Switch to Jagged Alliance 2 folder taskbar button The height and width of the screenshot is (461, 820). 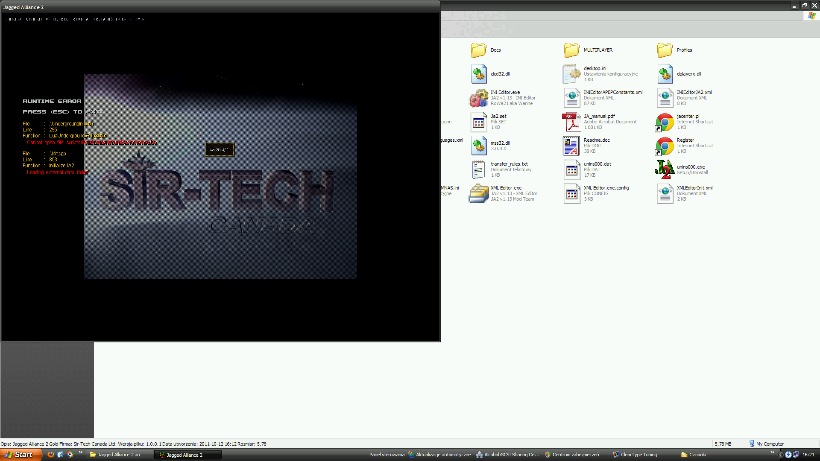[120, 455]
